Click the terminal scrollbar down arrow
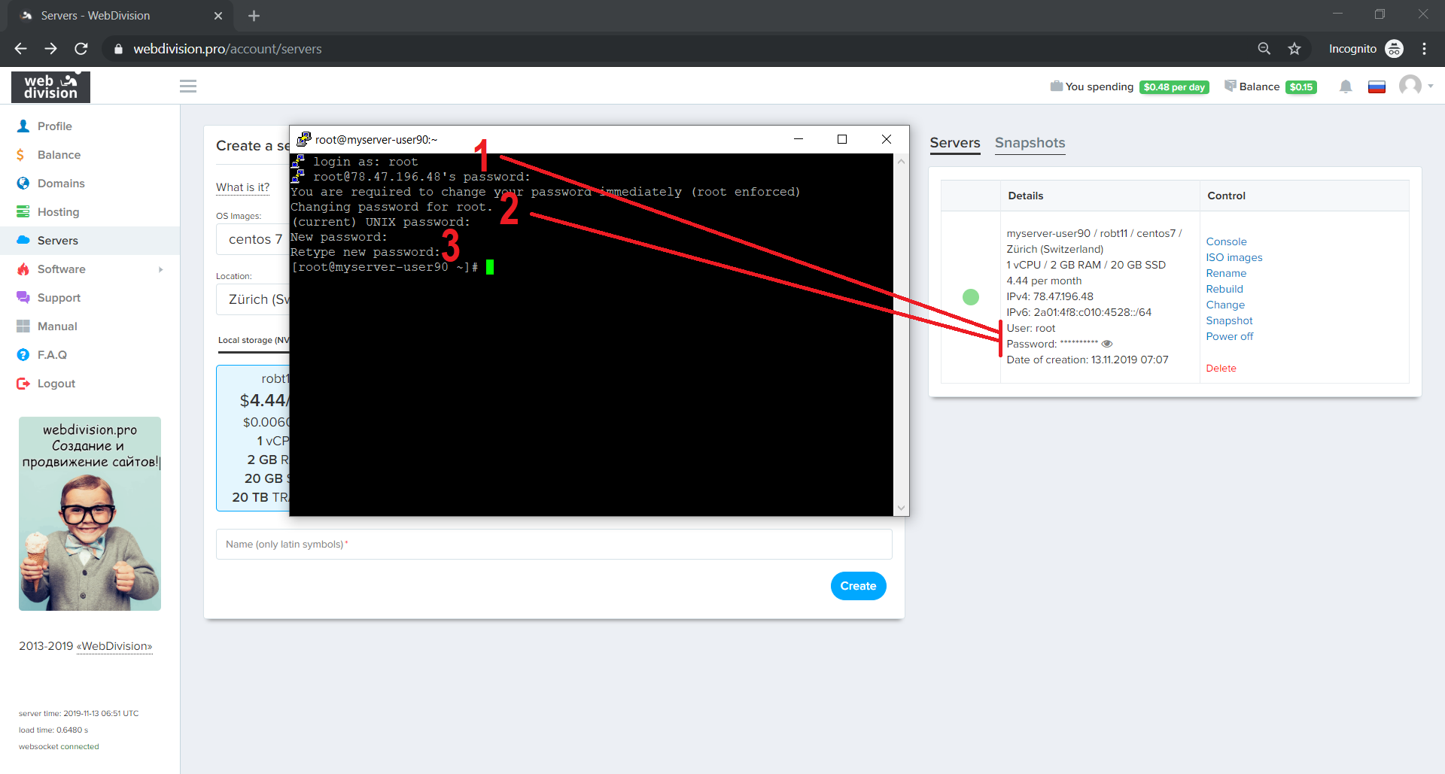This screenshot has height=774, width=1445. coord(901,508)
